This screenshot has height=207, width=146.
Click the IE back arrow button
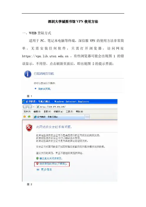(25, 106)
